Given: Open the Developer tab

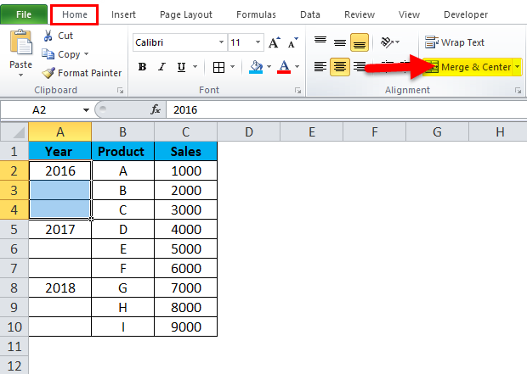Looking at the screenshot, I should [x=466, y=14].
